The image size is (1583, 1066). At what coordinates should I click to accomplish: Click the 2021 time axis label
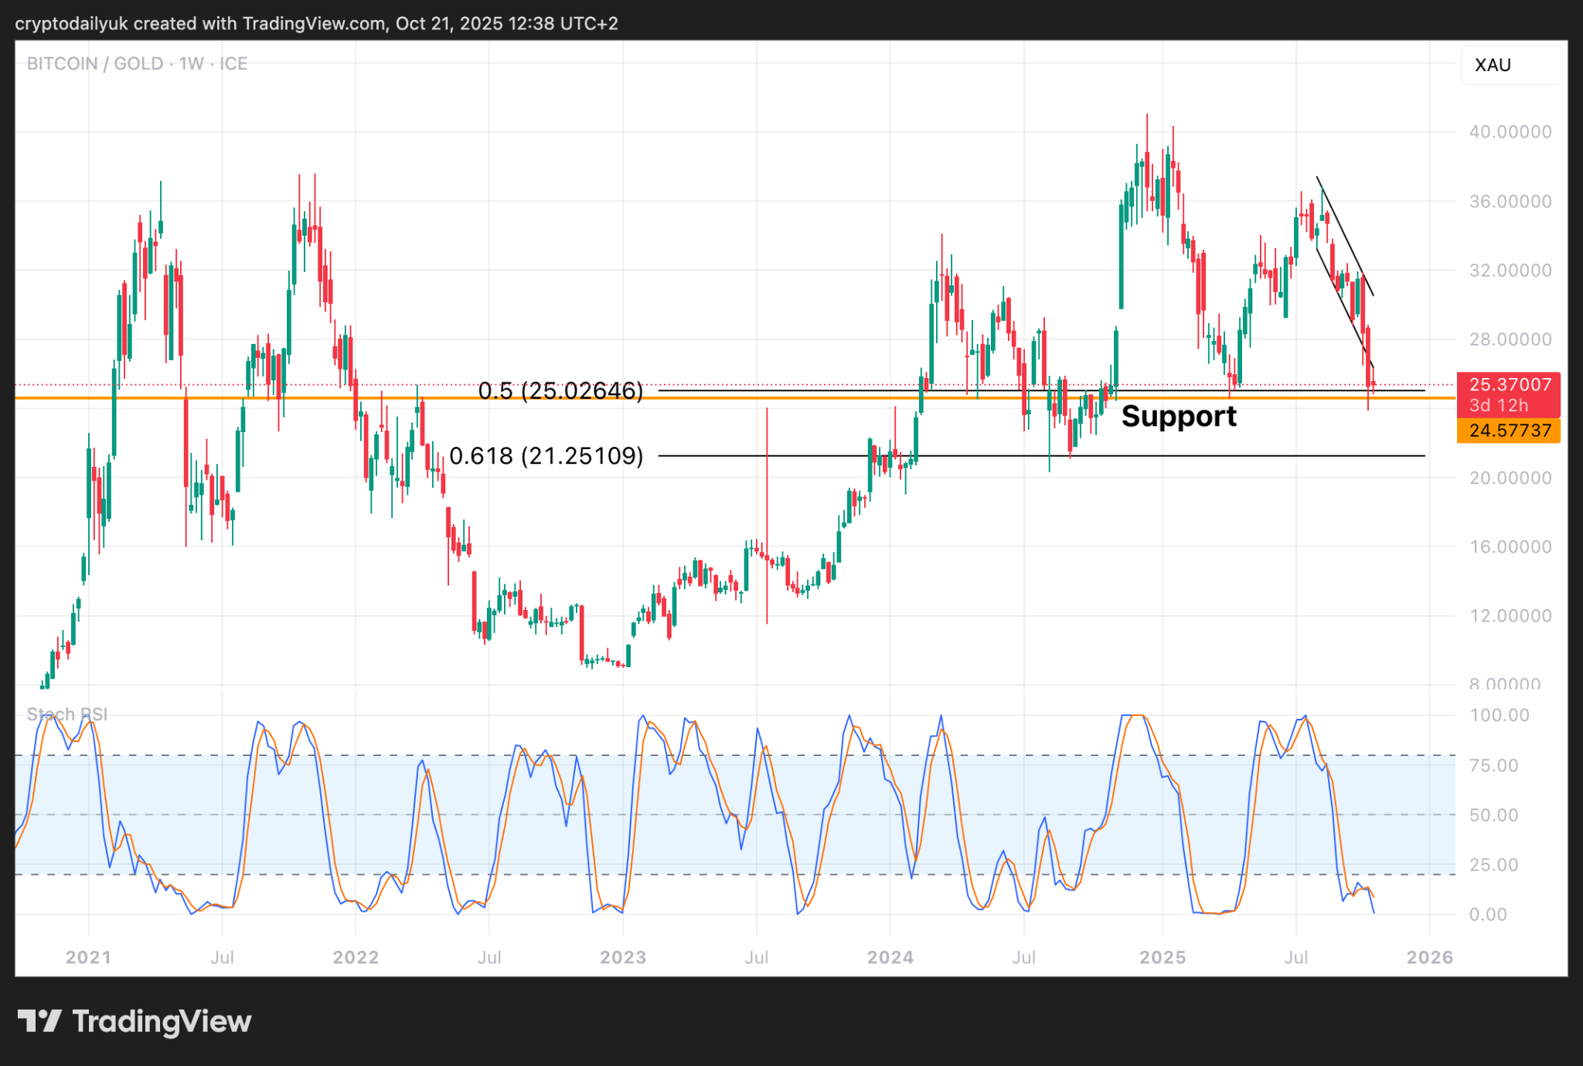(x=88, y=957)
